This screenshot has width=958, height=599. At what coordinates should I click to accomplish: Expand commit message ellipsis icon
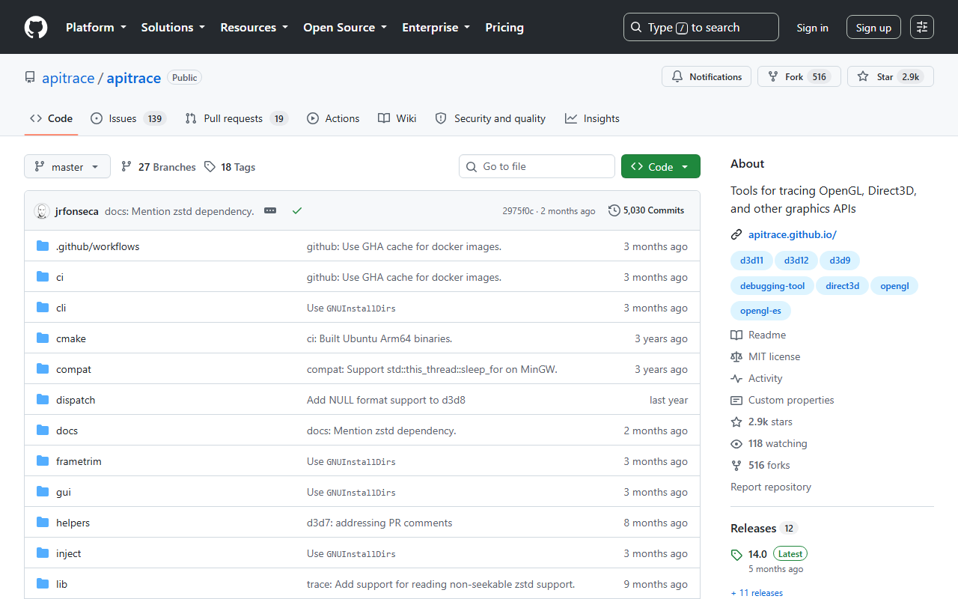point(270,211)
